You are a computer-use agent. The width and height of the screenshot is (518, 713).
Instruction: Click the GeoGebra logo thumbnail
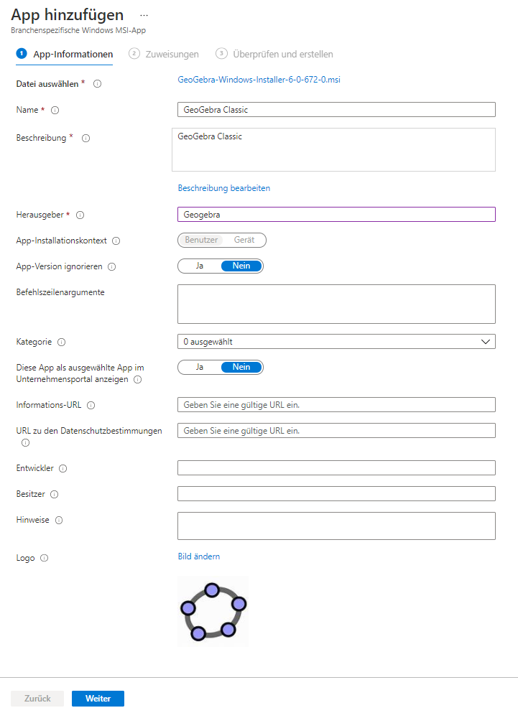[213, 611]
